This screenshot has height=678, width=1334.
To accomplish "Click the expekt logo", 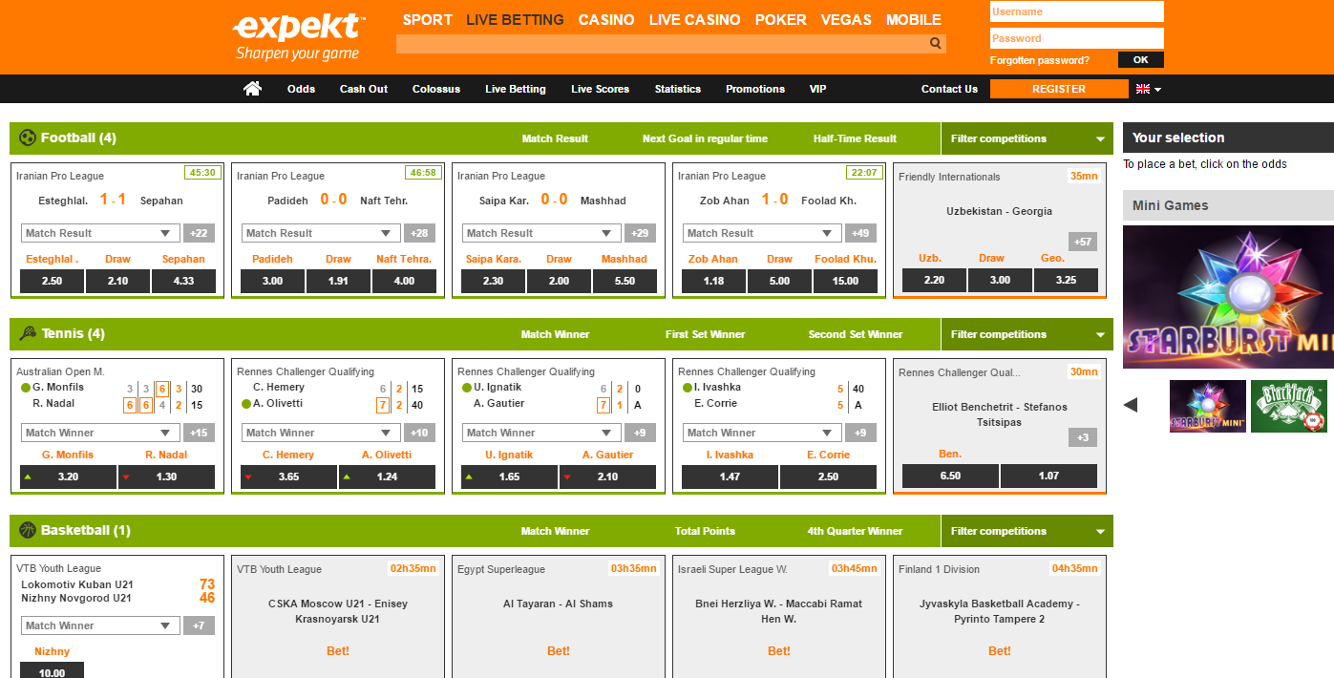I will tap(300, 36).
